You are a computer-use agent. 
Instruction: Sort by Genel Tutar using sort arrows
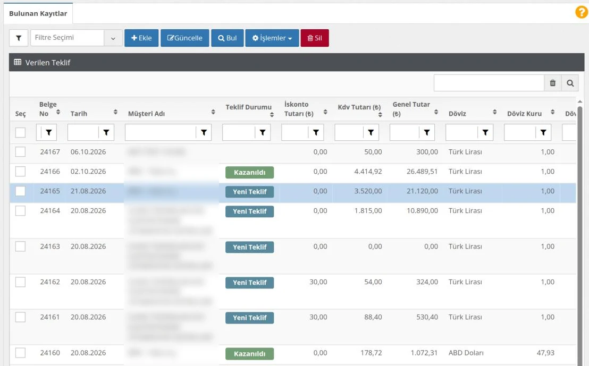436,112
